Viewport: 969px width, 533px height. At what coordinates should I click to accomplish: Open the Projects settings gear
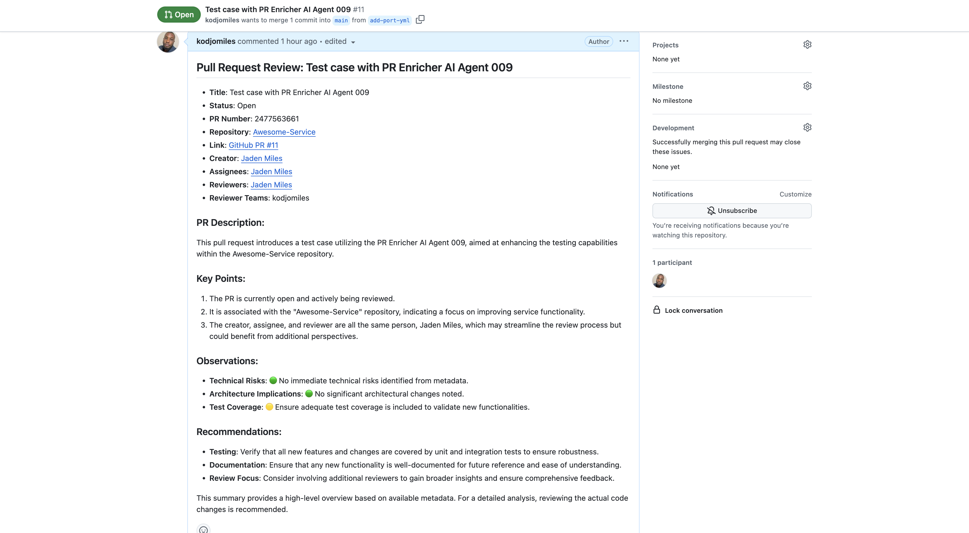pyautogui.click(x=807, y=44)
